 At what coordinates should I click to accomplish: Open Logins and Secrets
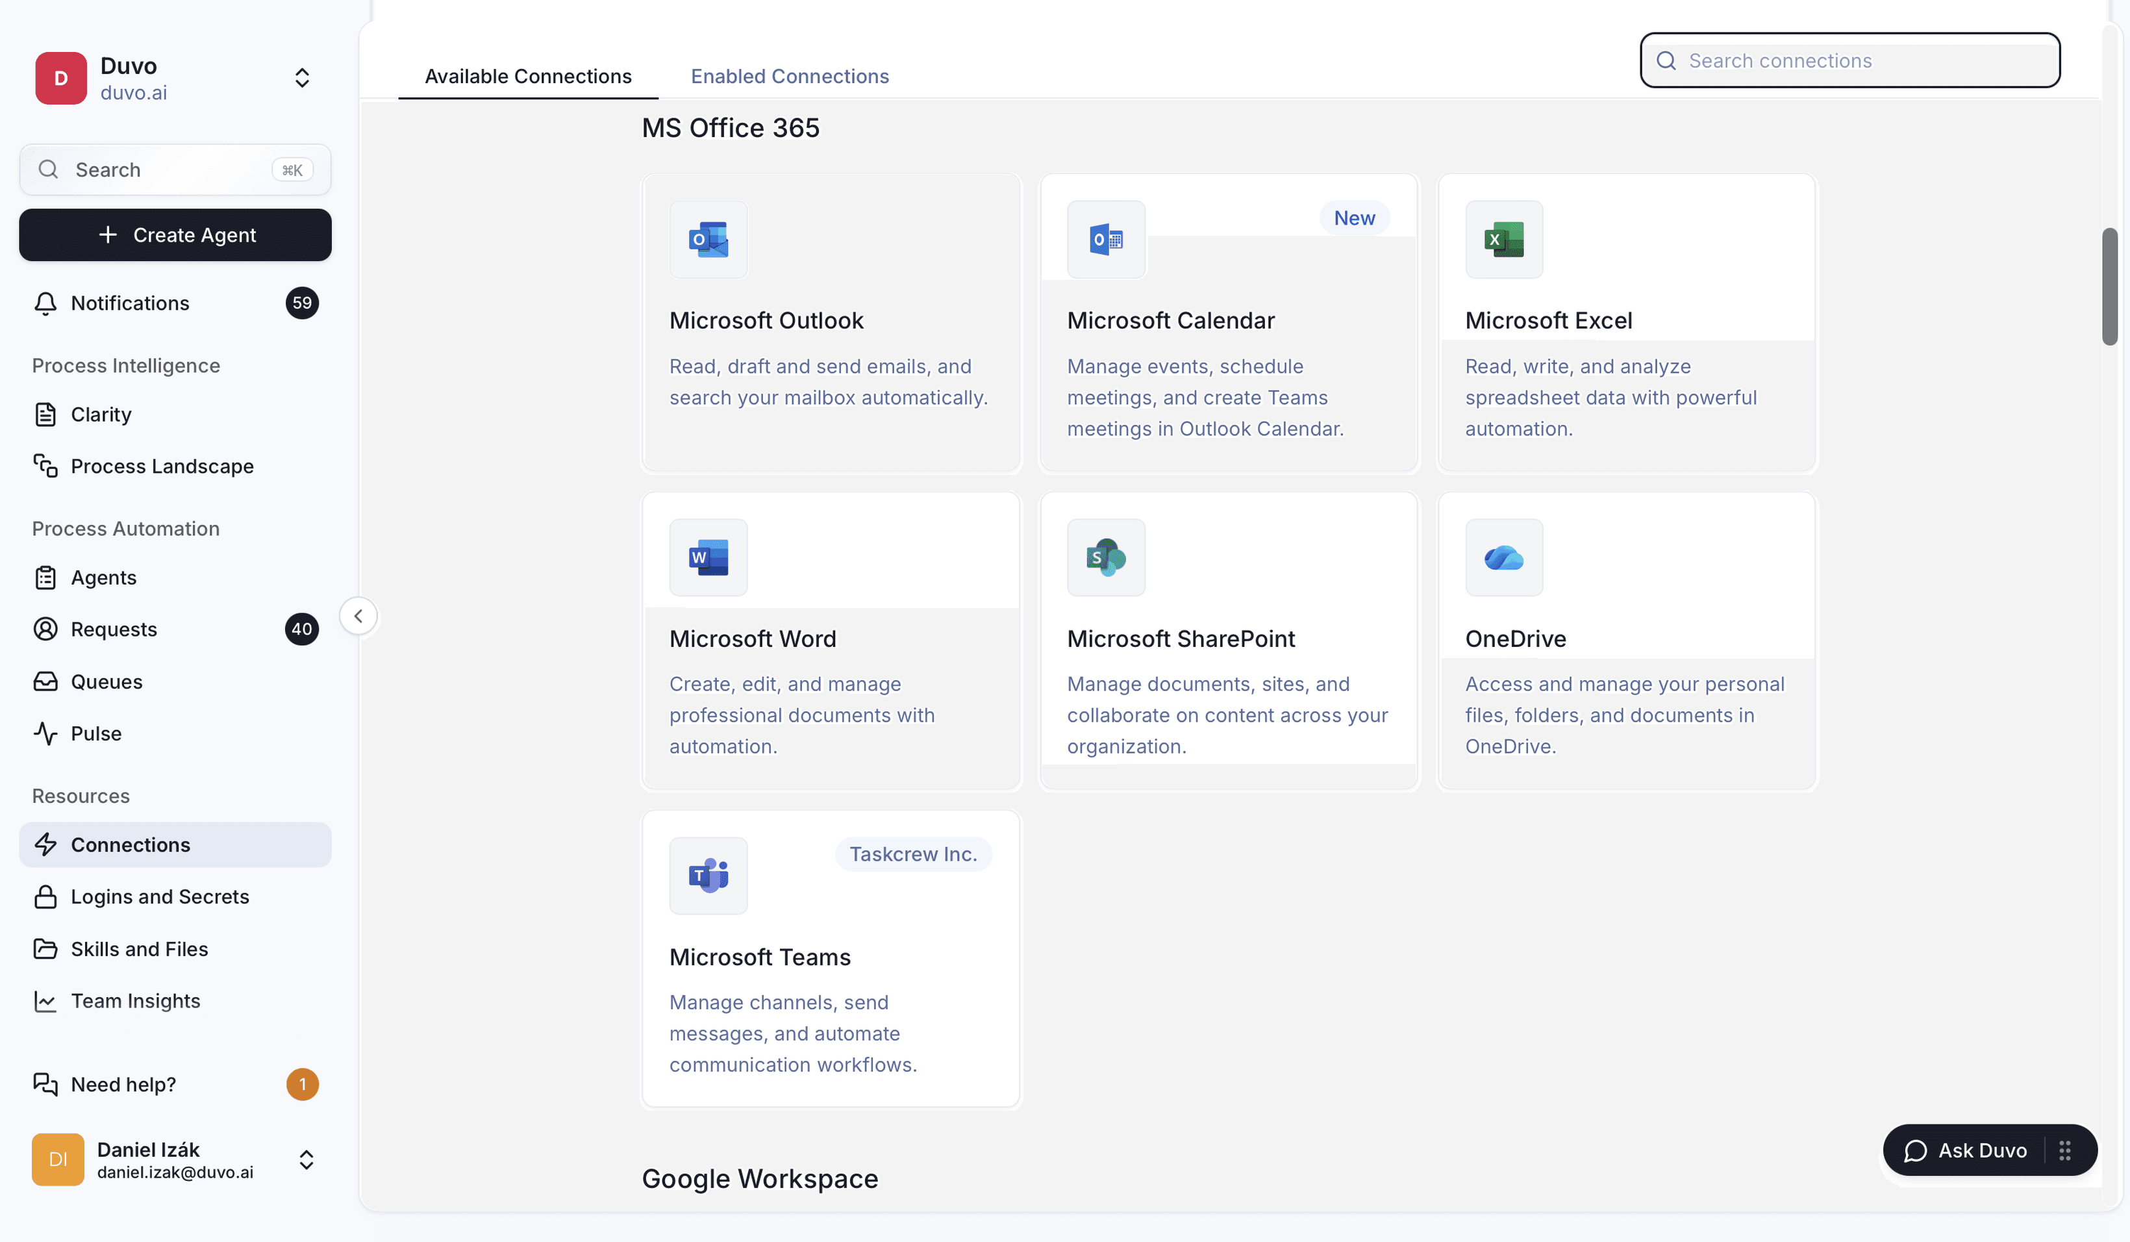[175, 896]
